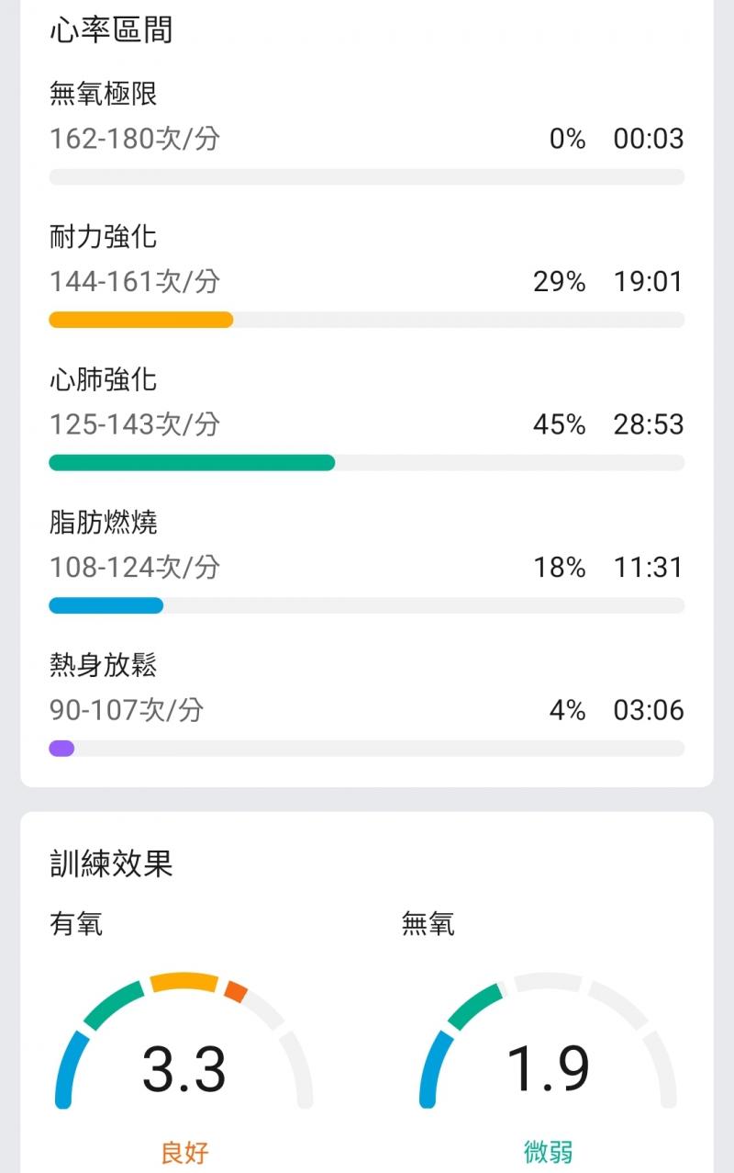This screenshot has height=1173, width=734.
Task: Click the blue 脂肪燃燒 progress bar
Action: click(x=106, y=605)
